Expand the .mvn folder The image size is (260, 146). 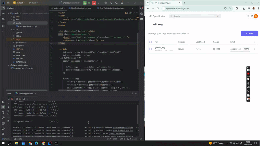pos(11,20)
